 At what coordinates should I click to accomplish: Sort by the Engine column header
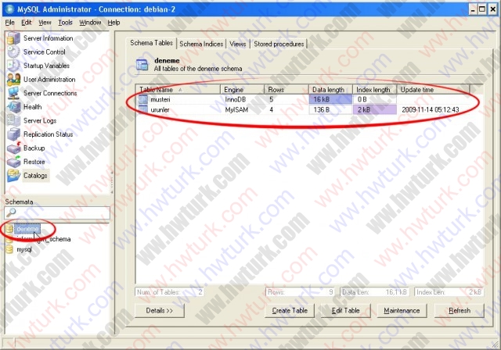click(x=242, y=90)
